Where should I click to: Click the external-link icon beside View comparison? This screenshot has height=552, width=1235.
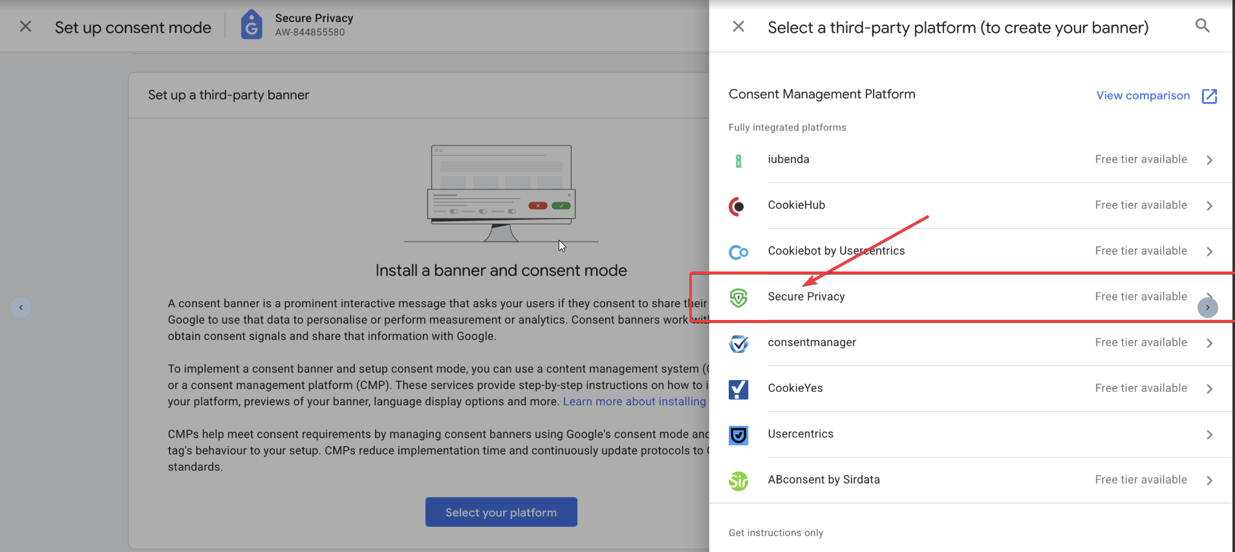tap(1209, 96)
